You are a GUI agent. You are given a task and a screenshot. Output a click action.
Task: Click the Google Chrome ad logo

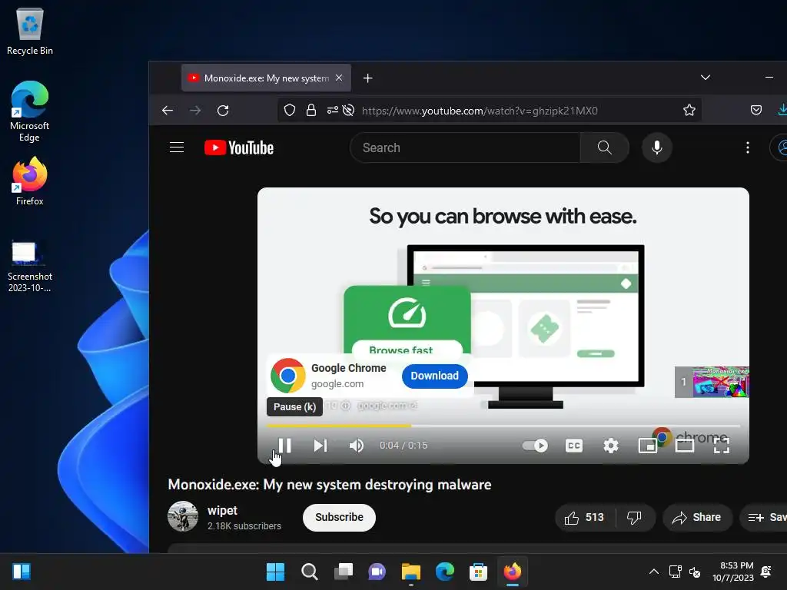[x=287, y=375]
